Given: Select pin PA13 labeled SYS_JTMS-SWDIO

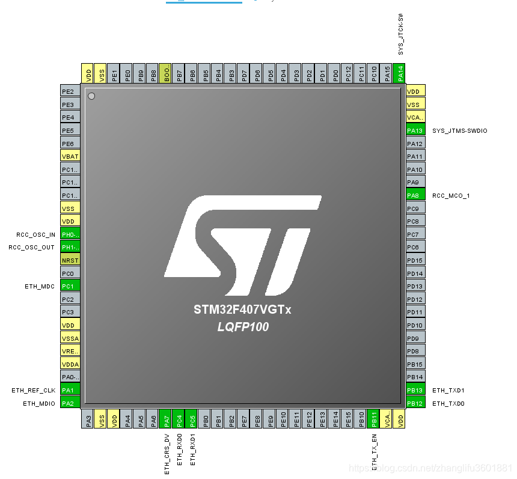Looking at the screenshot, I should pyautogui.click(x=415, y=130).
